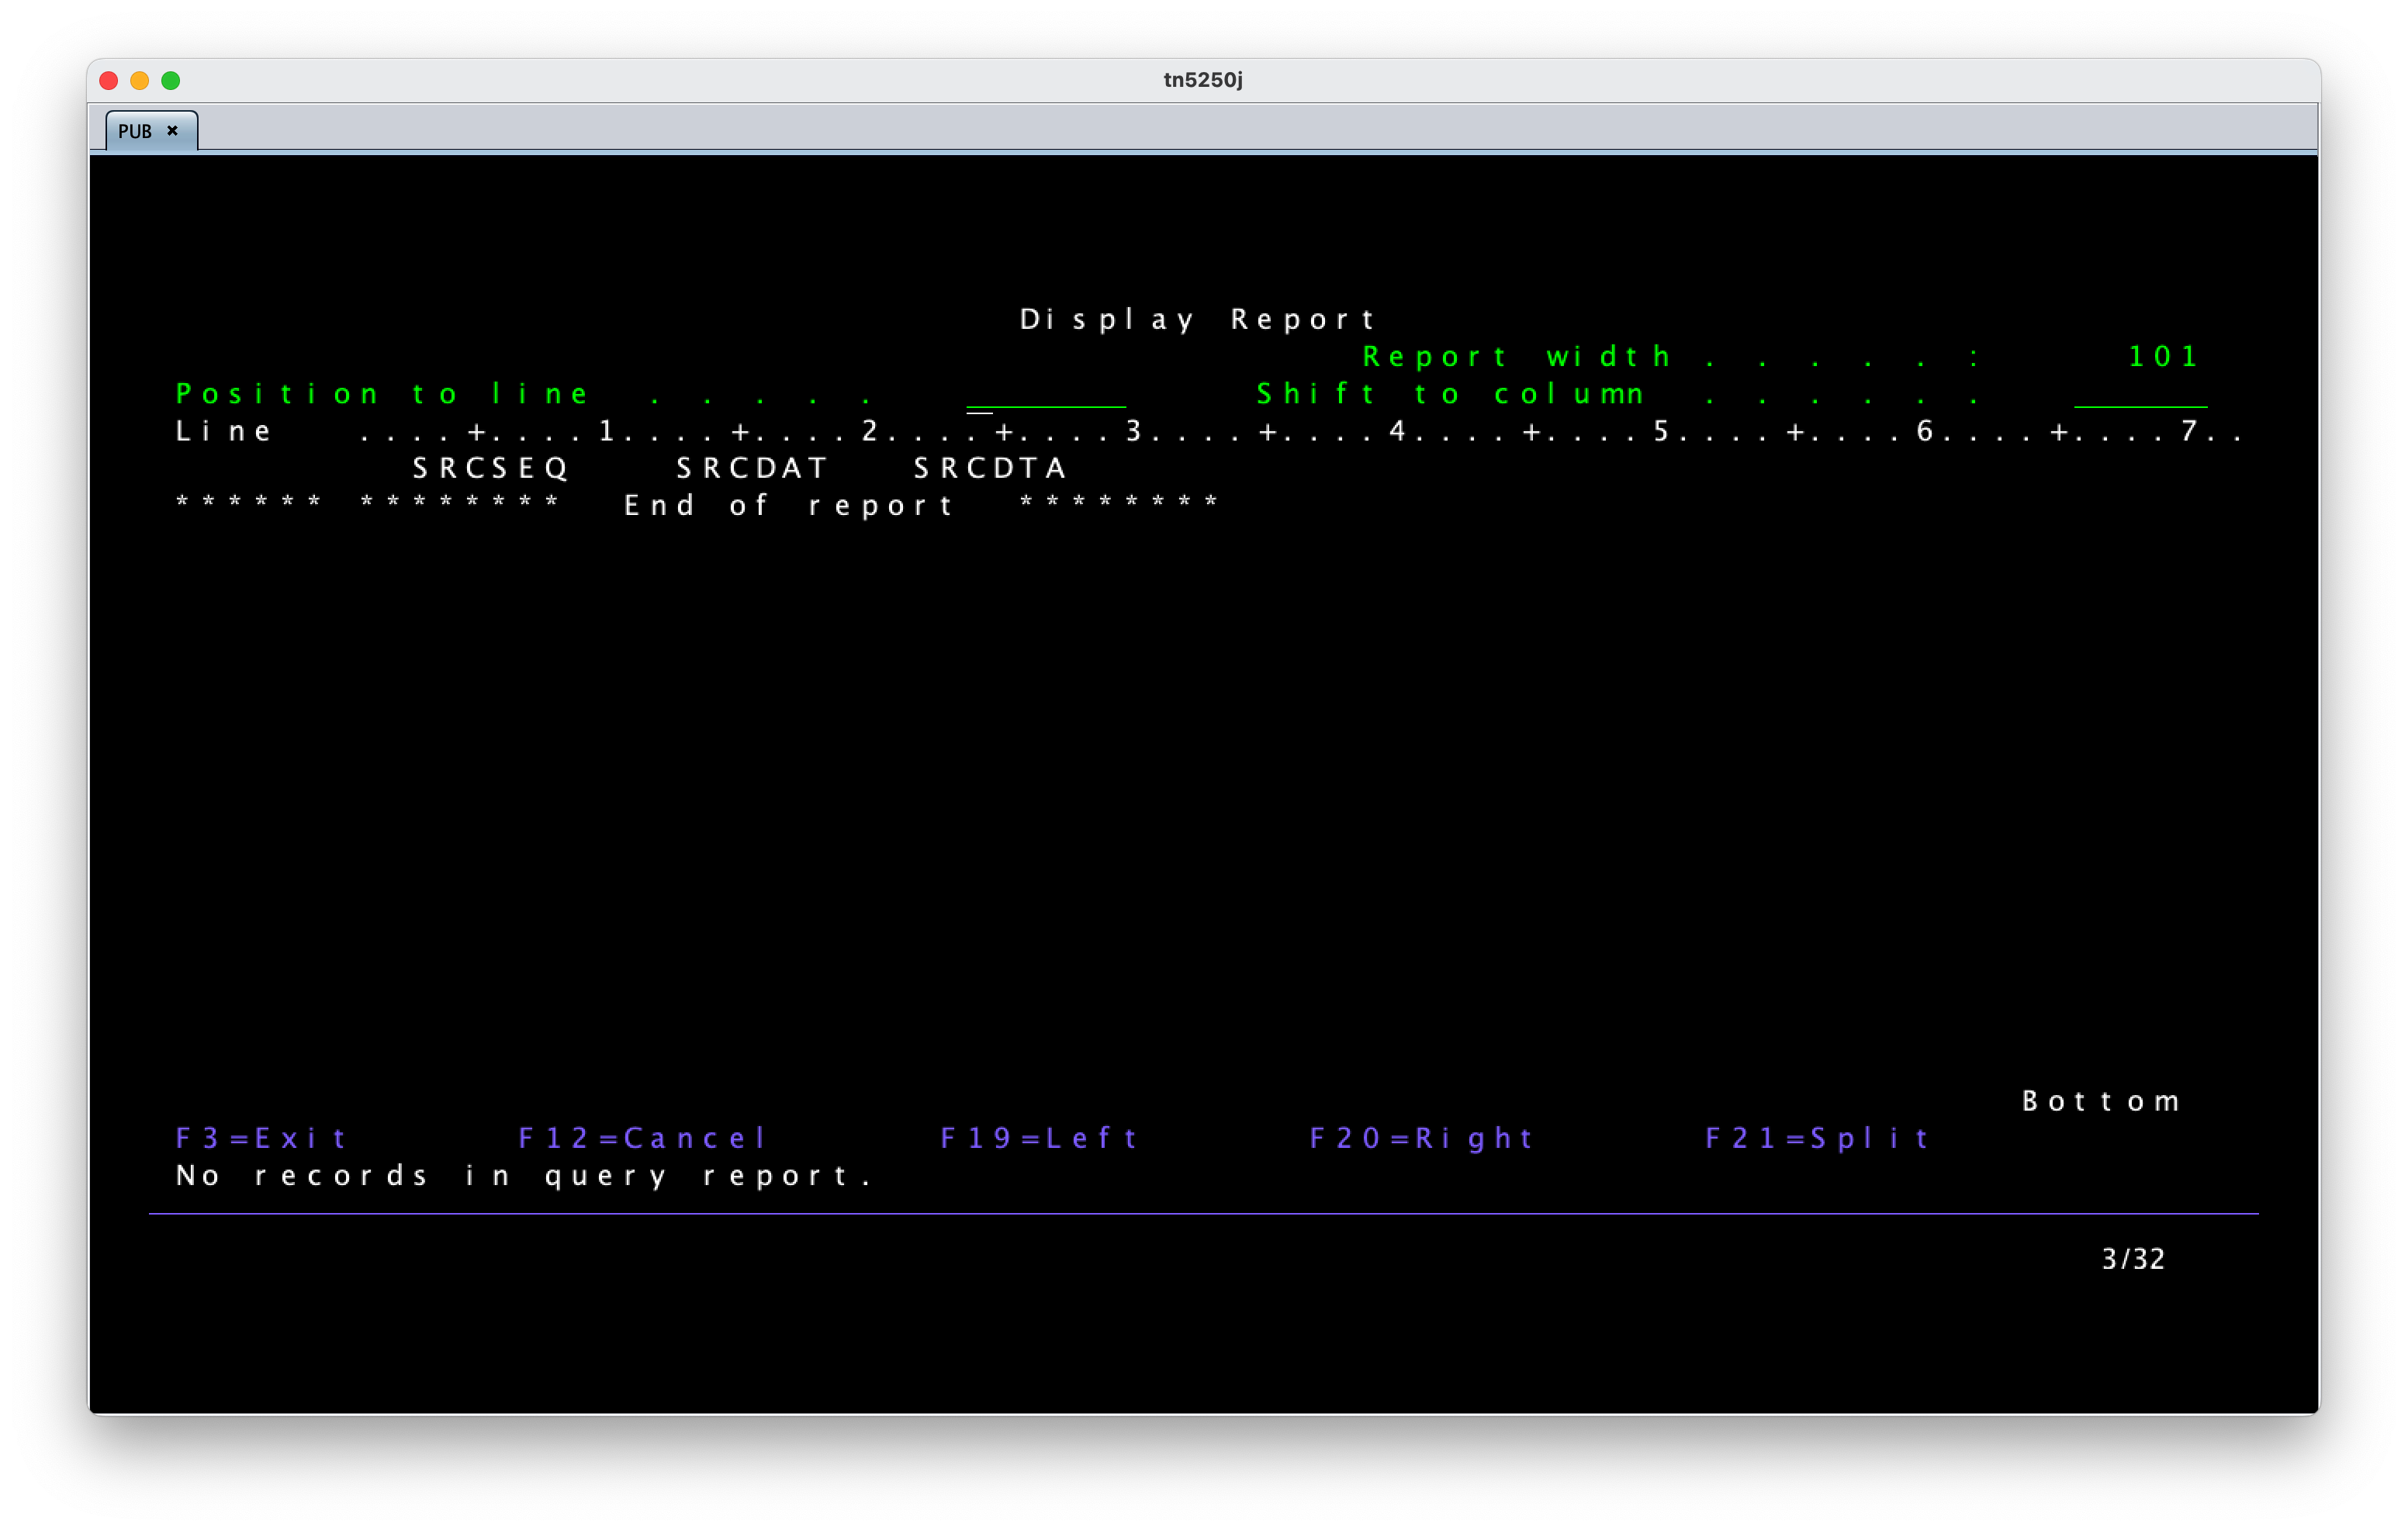
Task: Click the 3/32 cursor position indicator
Action: tap(2133, 1259)
